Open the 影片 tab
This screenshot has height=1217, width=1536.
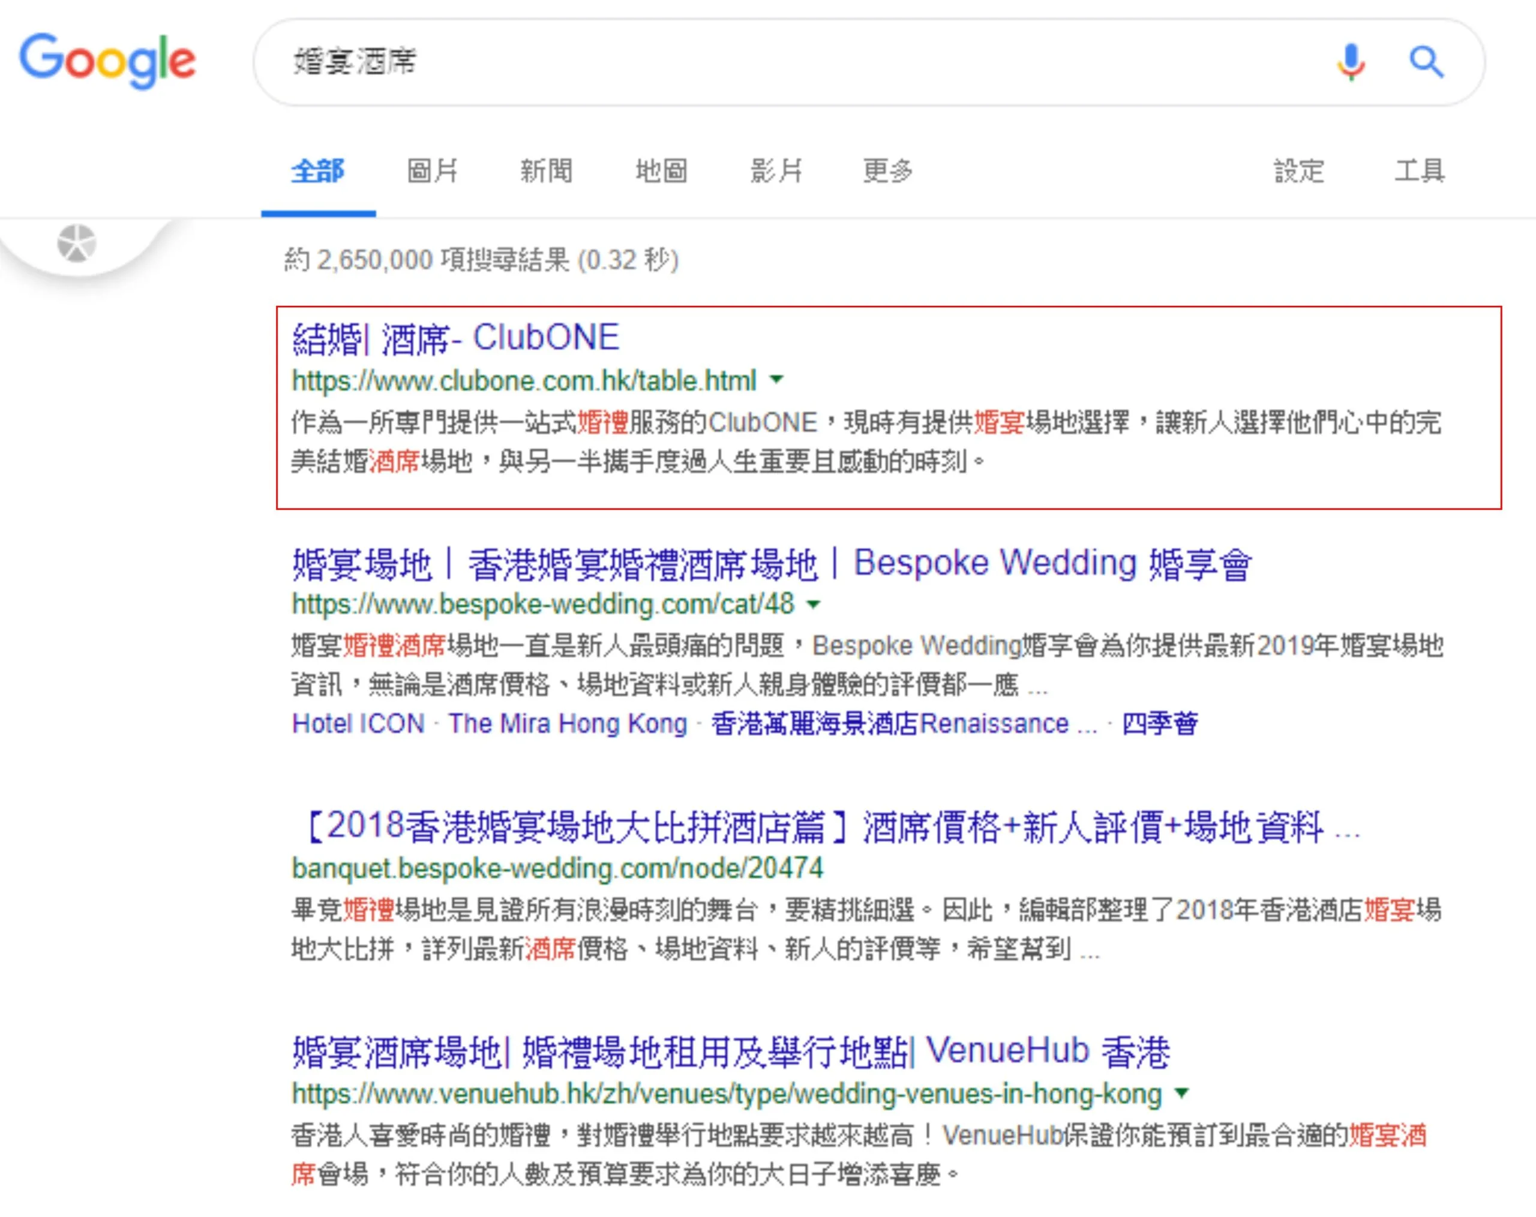pos(776,171)
